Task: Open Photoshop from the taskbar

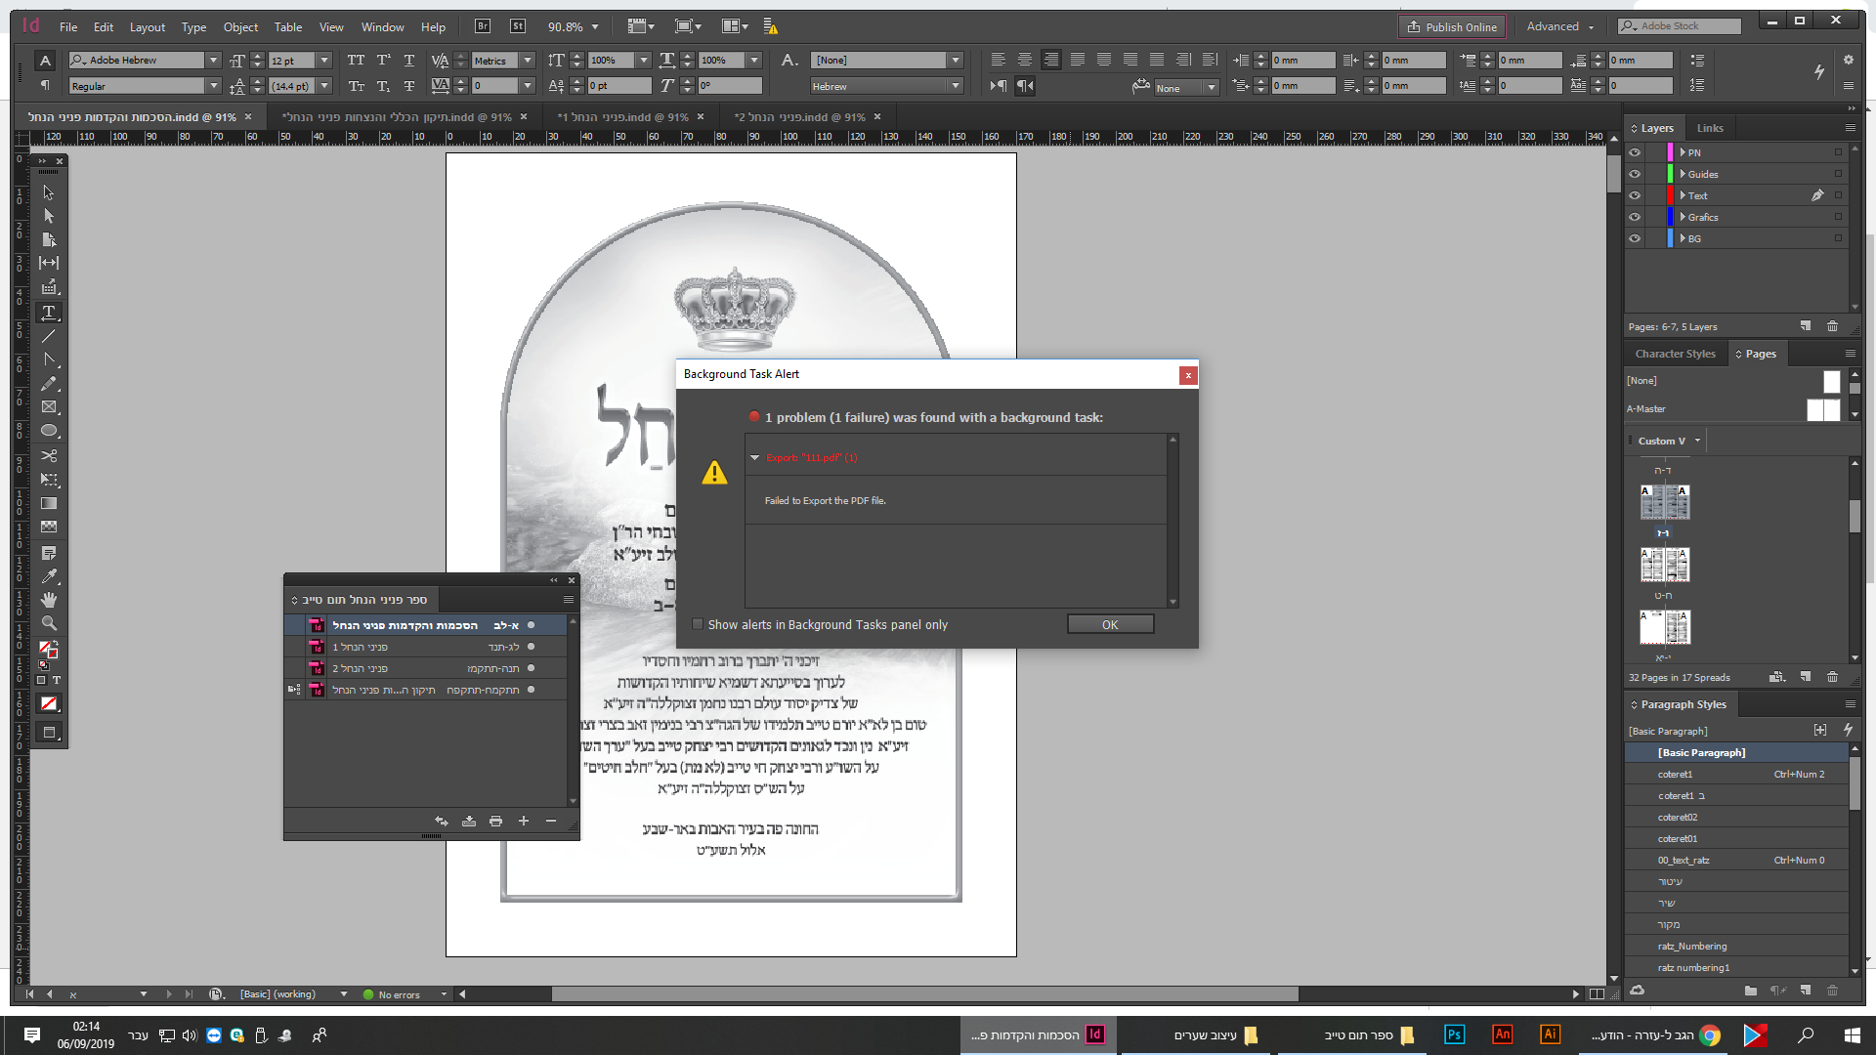Action: 1454,1034
